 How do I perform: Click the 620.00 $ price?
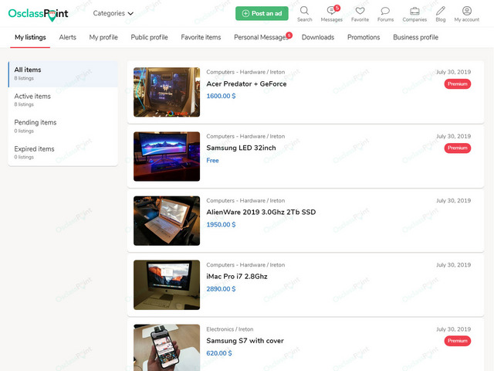[219, 353]
